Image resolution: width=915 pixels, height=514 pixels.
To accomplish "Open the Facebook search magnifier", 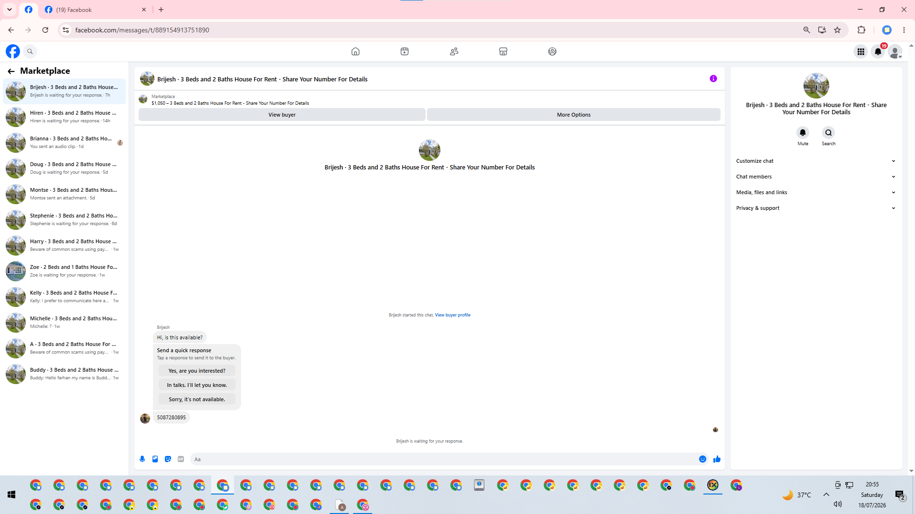I will click(30, 51).
